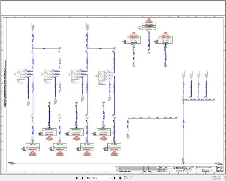Go back to the previous view
226x181 pixels.
126,178
